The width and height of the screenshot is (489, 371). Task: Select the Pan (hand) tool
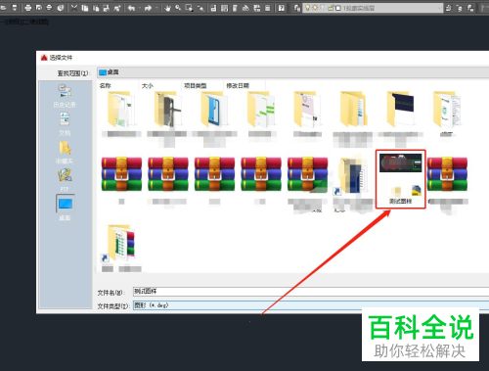(168, 8)
